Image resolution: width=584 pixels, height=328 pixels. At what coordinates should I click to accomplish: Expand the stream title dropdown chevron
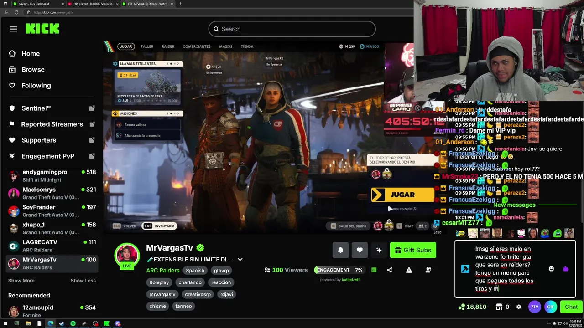(240, 260)
